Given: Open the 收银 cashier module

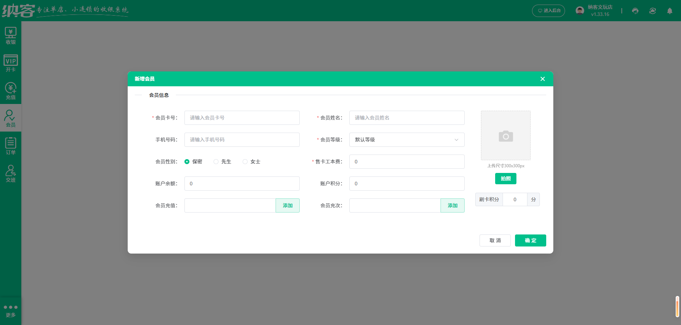Looking at the screenshot, I should pyautogui.click(x=11, y=35).
